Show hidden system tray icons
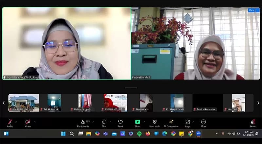Screen dimensions: 262x144 pyautogui.click(x=217, y=134)
